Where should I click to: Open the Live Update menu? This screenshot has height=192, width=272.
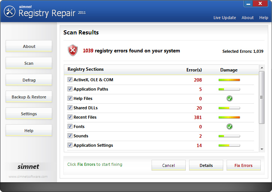point(224,18)
